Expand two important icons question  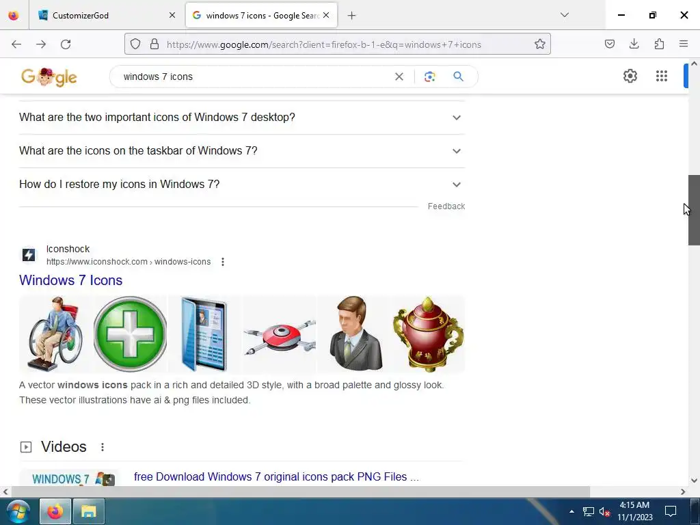pyautogui.click(x=242, y=118)
